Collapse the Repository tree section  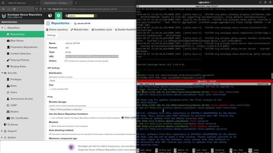click(2, 28)
